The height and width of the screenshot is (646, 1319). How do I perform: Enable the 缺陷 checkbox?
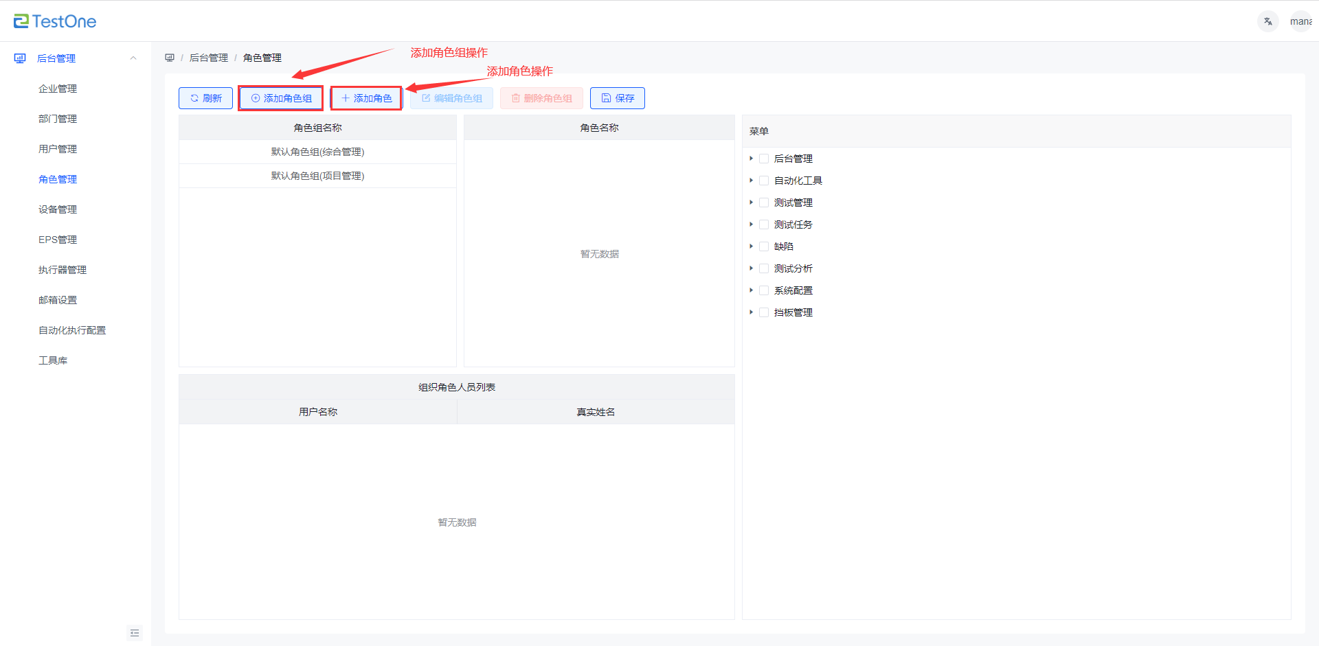click(x=764, y=246)
